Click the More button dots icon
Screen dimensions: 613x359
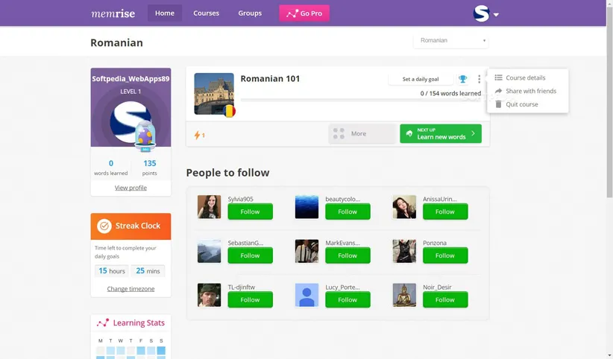coord(339,133)
